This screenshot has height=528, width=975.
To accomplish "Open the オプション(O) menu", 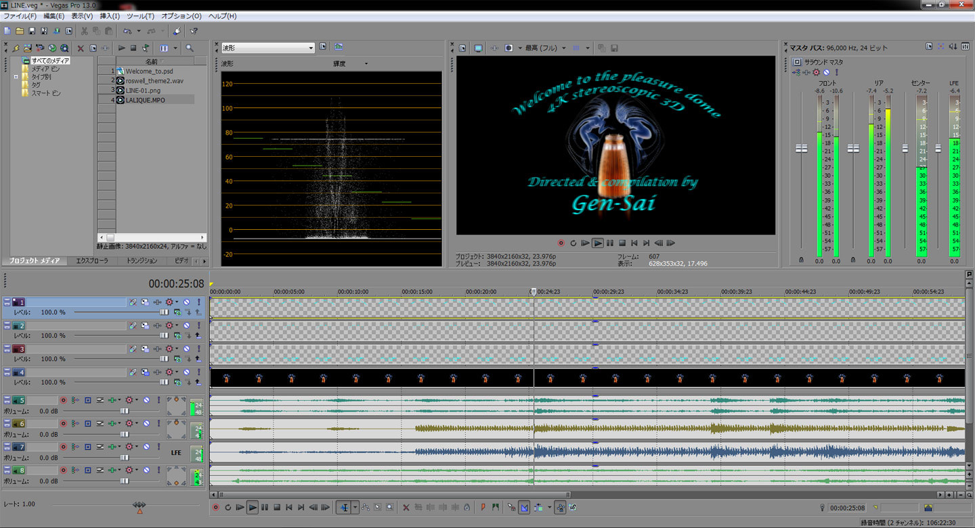I will click(181, 16).
